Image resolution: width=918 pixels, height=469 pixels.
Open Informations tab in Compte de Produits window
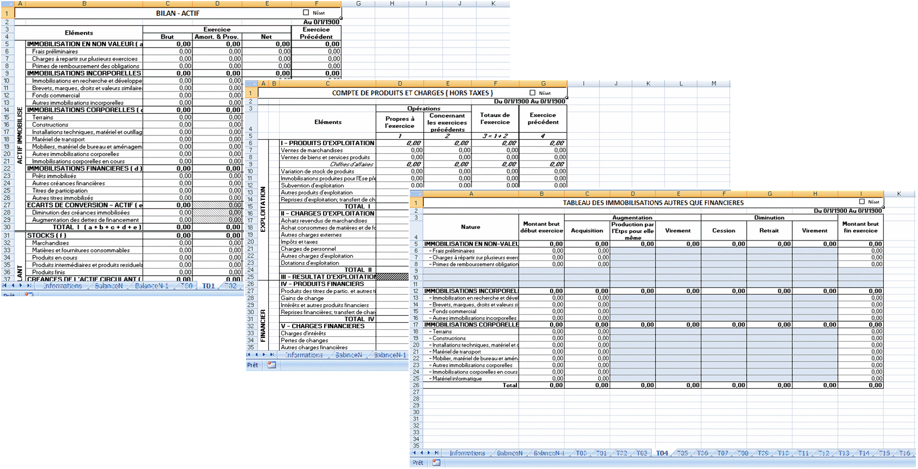pos(304,355)
